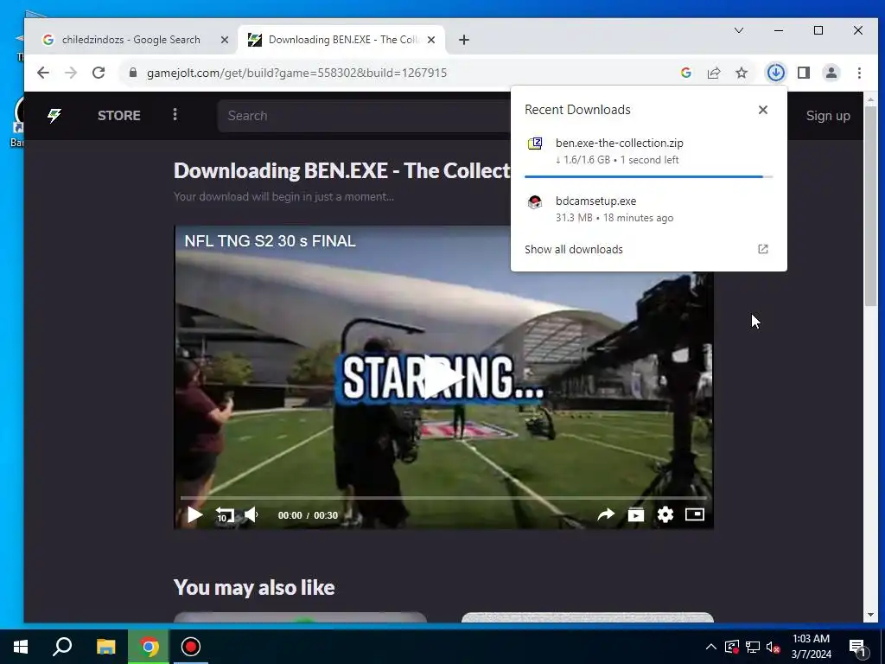Click Sign up
The image size is (885, 664).
(x=827, y=115)
